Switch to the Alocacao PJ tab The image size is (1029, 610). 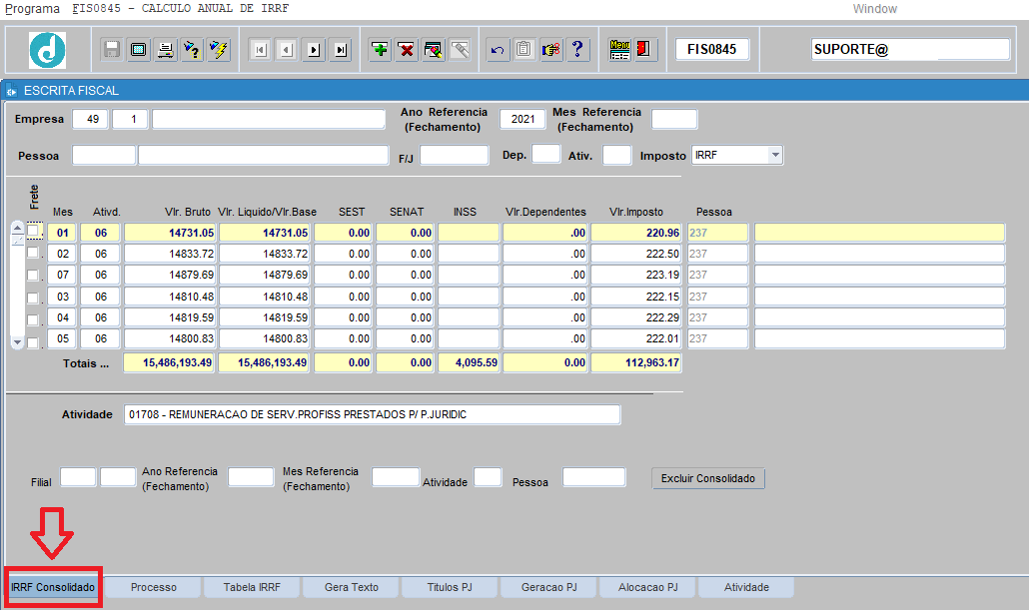647,587
